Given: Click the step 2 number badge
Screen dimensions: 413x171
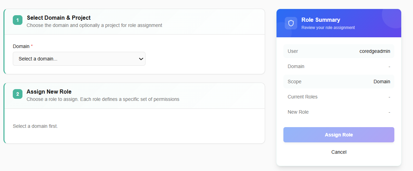Looking at the screenshot, I should 18,94.
